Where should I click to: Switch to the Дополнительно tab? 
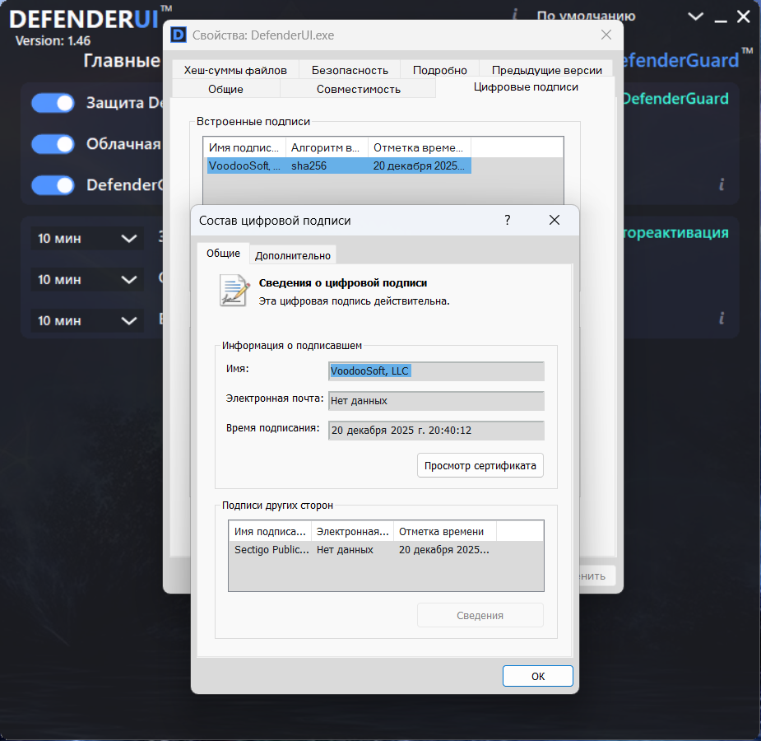pyautogui.click(x=292, y=255)
